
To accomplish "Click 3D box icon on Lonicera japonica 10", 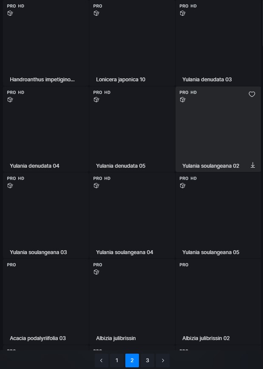I will [x=96, y=14].
